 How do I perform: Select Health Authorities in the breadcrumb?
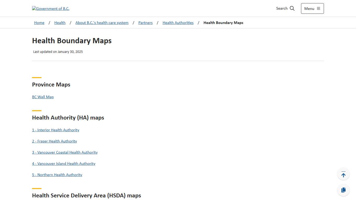coord(178,23)
